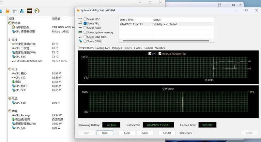The width and height of the screenshot is (261, 142).
Task: Toggle FORESEE XP2000I512G graph legend checkbox
Action: click(x=160, y=54)
